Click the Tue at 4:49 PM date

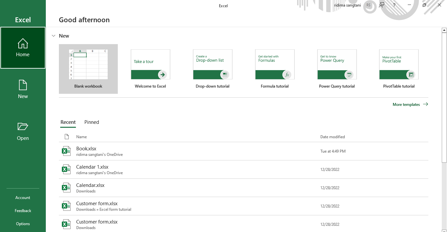(x=333, y=151)
